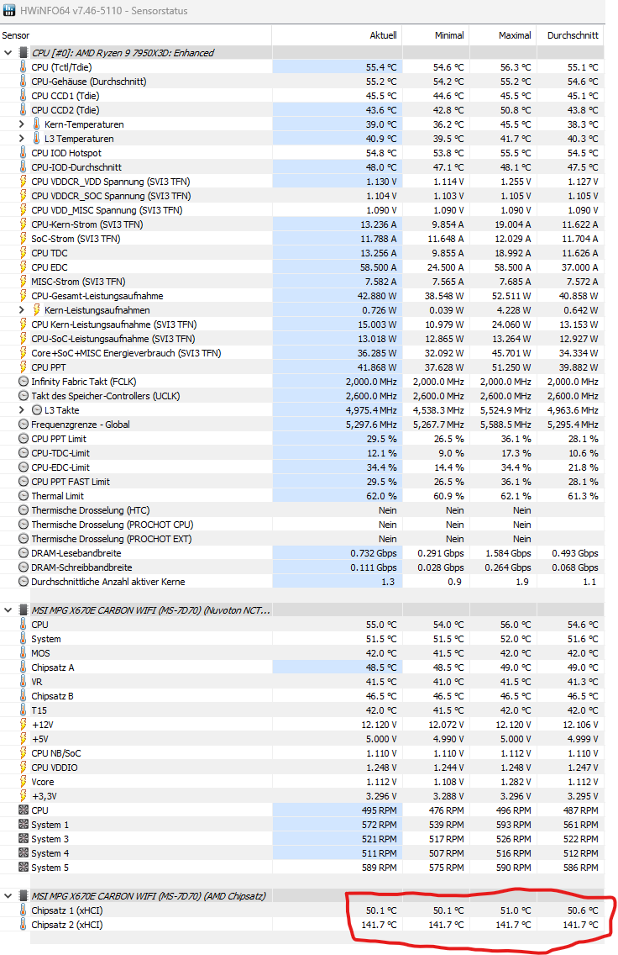Click Frequenzgrenze maximum value 5,588.5 MHz

[x=505, y=425]
